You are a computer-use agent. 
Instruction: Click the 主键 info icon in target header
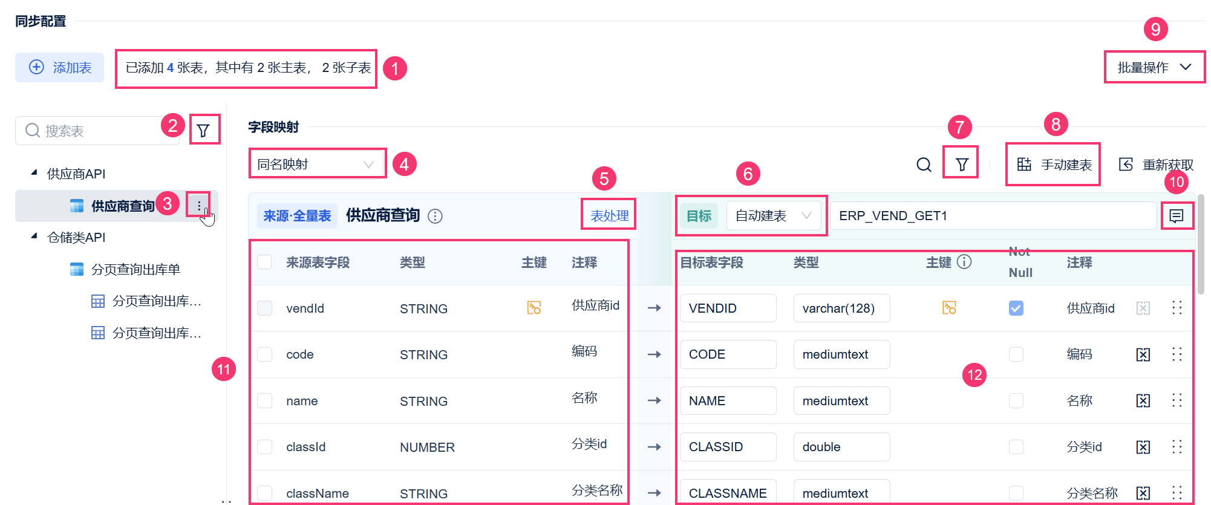tap(965, 262)
